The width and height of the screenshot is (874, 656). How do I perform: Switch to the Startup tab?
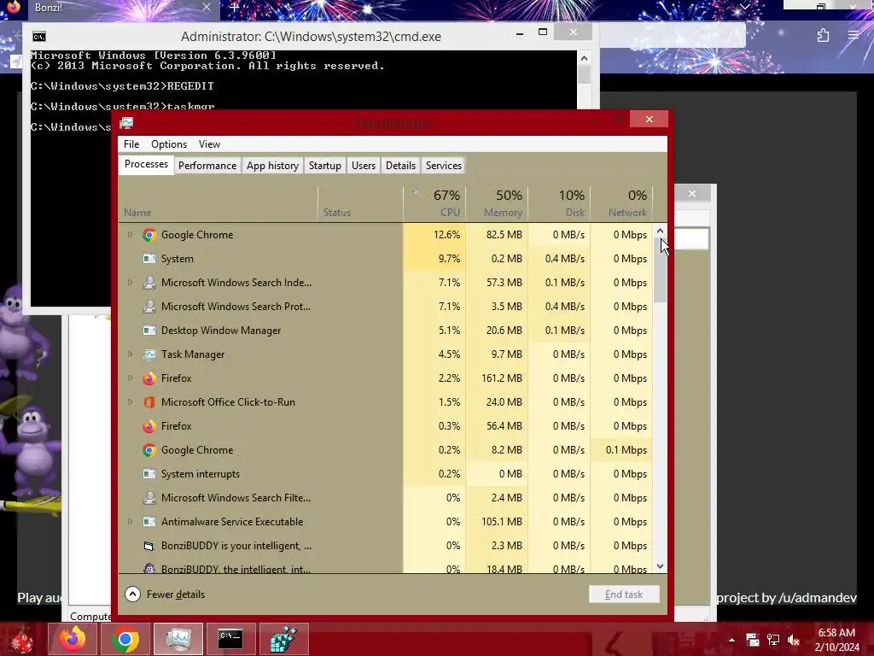tap(325, 166)
